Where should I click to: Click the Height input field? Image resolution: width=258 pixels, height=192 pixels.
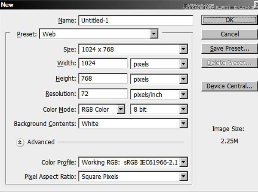point(103,79)
